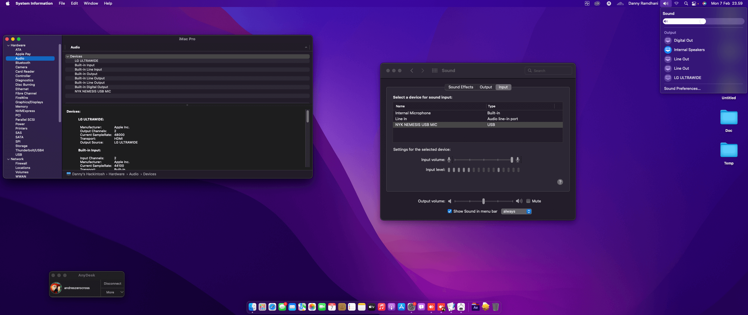Open the always dropdown in Sound preferences
The width and height of the screenshot is (748, 315).
coord(516,211)
